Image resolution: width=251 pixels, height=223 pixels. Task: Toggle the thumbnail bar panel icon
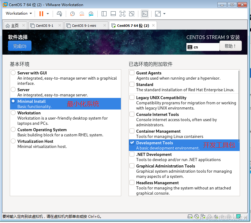pyautogui.click(x=113, y=14)
